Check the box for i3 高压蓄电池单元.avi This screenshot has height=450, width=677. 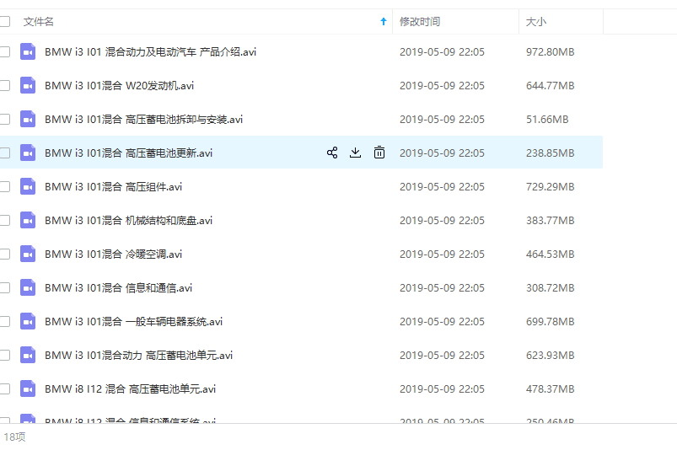pos(5,355)
